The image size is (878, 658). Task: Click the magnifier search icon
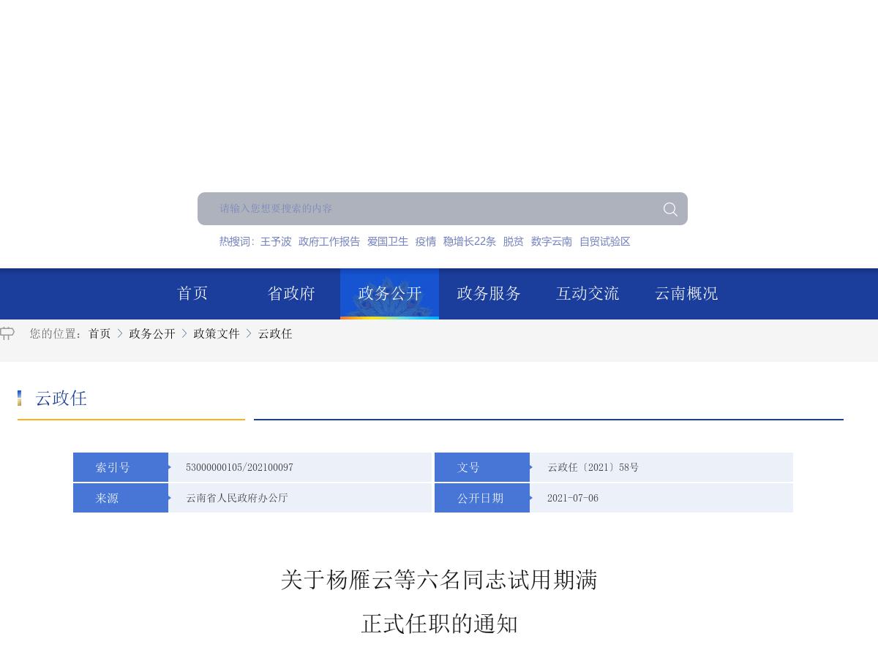tap(670, 209)
